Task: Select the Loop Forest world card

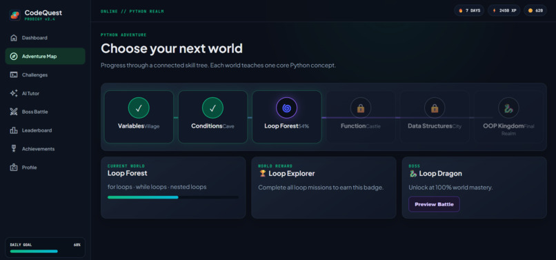Action: click(x=286, y=117)
